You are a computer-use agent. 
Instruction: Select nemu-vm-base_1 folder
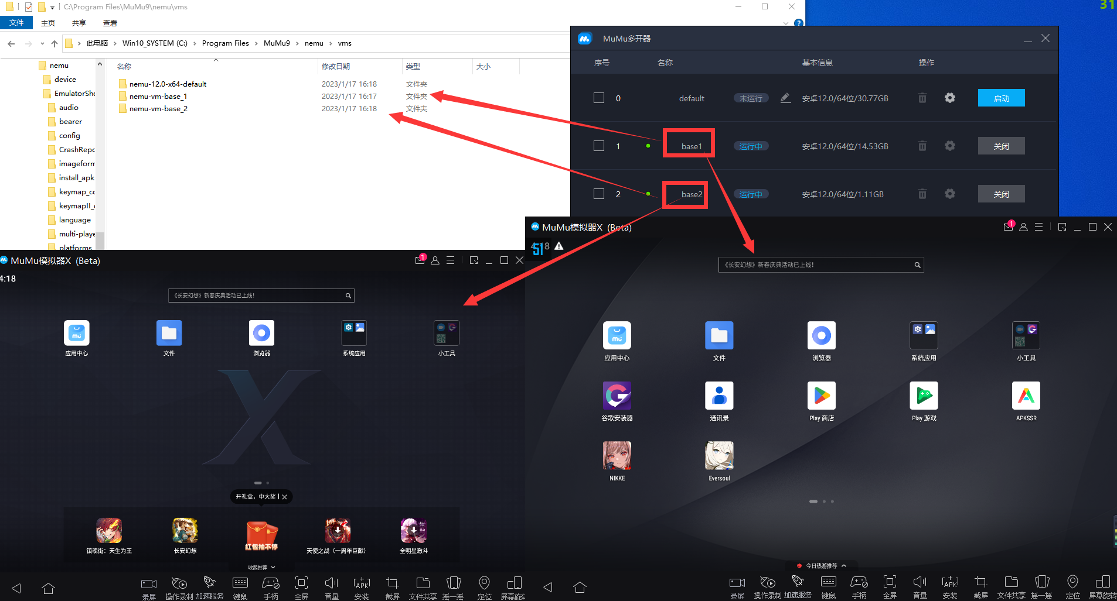coord(158,96)
